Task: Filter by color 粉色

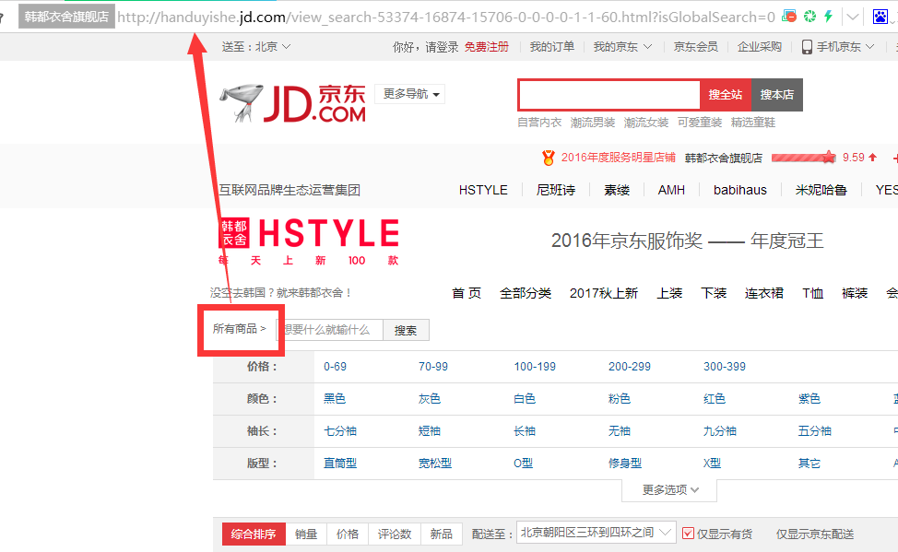Action: click(x=619, y=398)
